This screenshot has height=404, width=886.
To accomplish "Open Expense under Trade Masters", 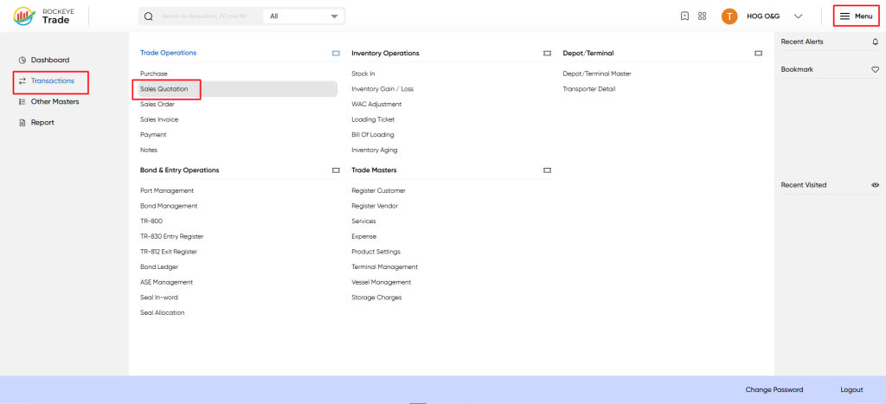I will pos(364,237).
